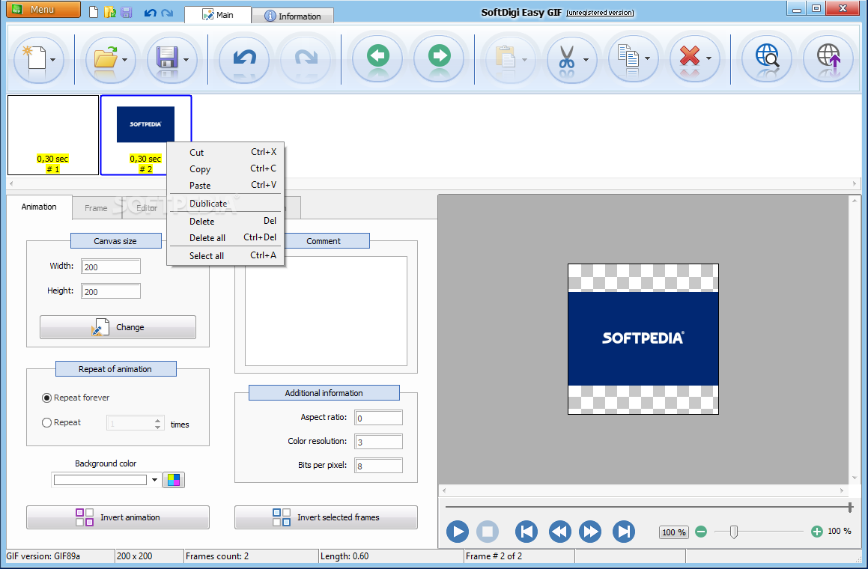Image resolution: width=868 pixels, height=569 pixels.
Task: Click small redo arrow in title bar
Action: pyautogui.click(x=167, y=12)
